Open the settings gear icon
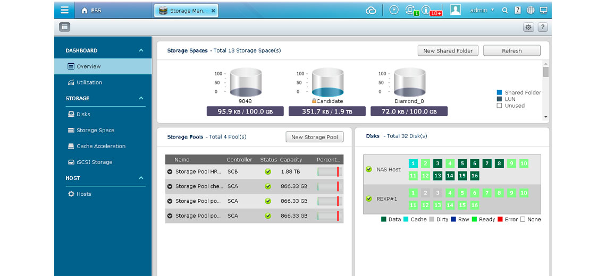 pyautogui.click(x=528, y=28)
